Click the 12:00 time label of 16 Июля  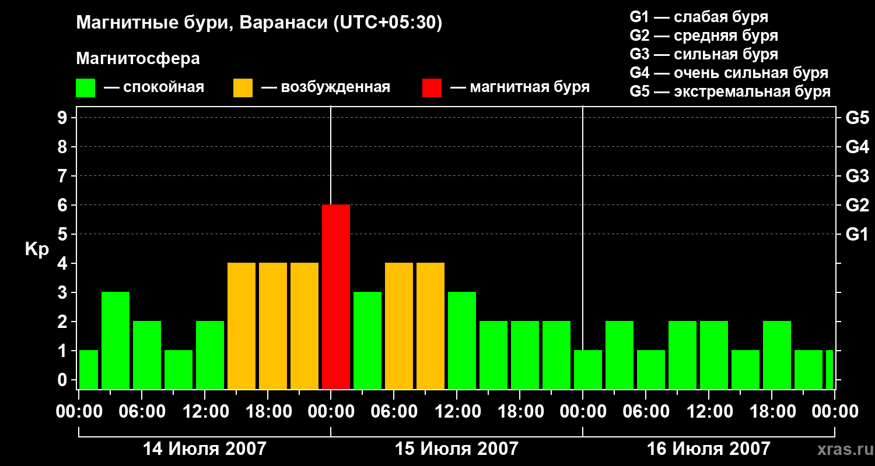click(x=709, y=412)
